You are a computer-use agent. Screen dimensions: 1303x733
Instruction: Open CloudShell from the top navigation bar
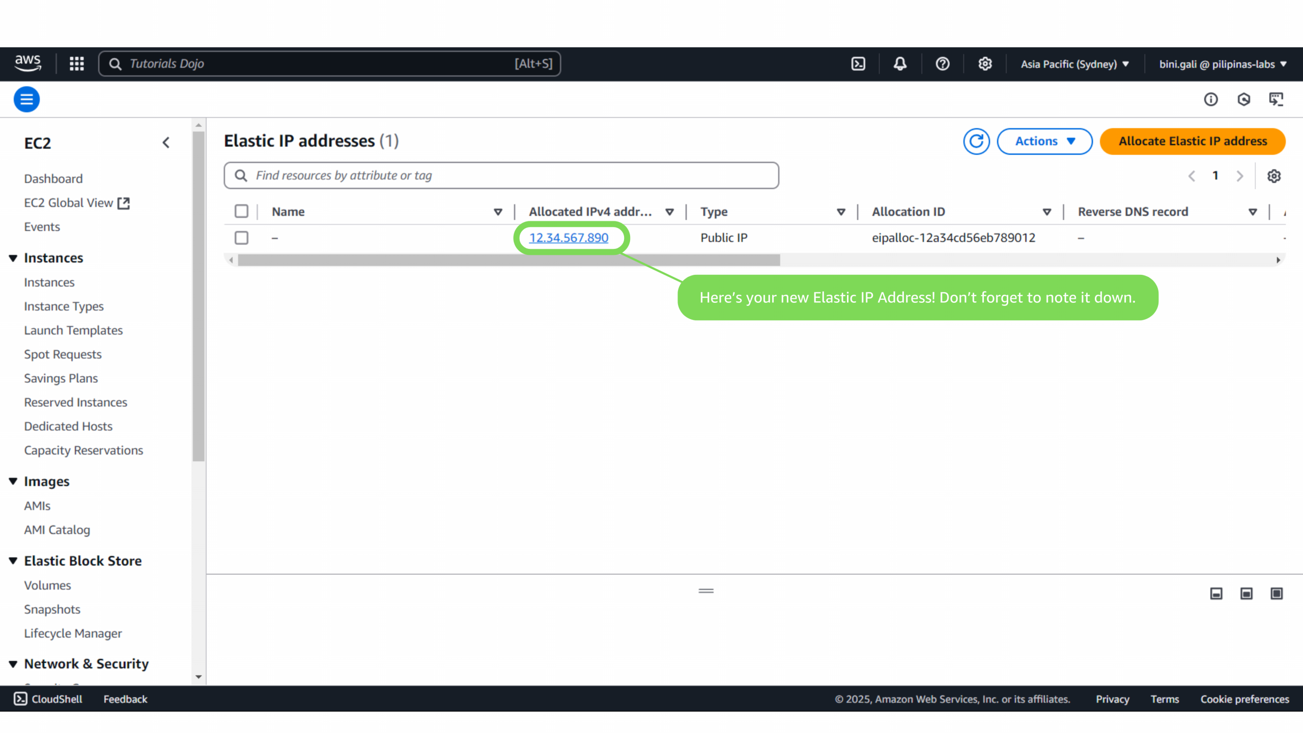pyautogui.click(x=858, y=64)
